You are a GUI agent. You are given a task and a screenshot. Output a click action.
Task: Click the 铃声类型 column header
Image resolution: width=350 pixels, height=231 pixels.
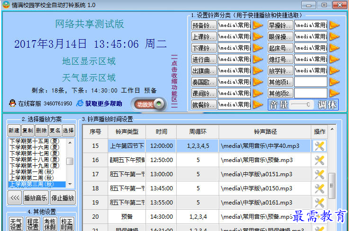pyautogui.click(x=127, y=132)
